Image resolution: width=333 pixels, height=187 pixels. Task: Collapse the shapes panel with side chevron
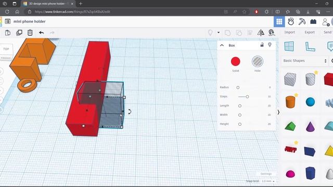tap(278, 112)
